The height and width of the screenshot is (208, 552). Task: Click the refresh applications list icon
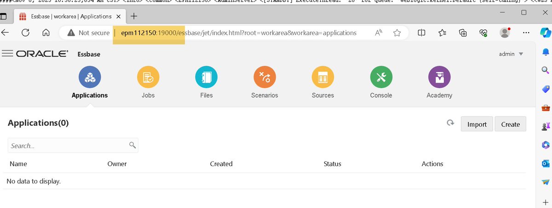[450, 124]
